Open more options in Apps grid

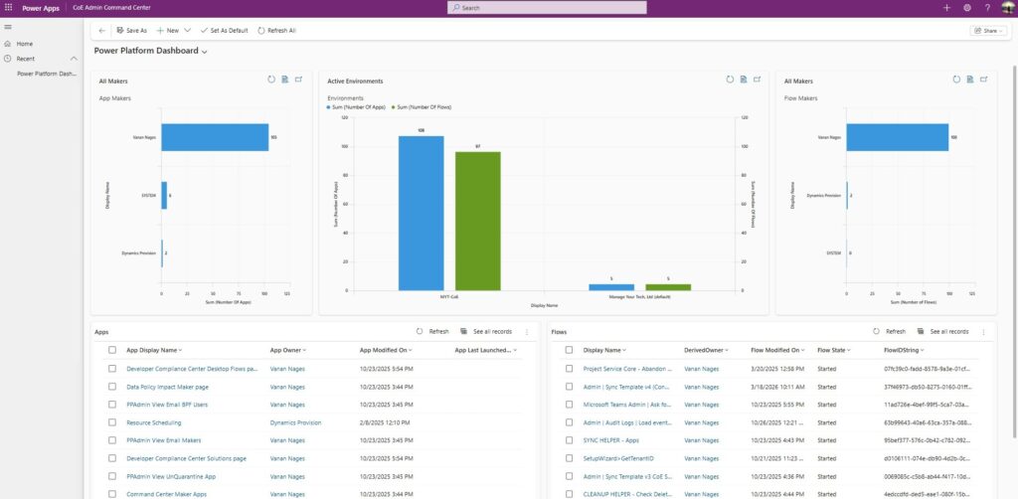(x=527, y=331)
